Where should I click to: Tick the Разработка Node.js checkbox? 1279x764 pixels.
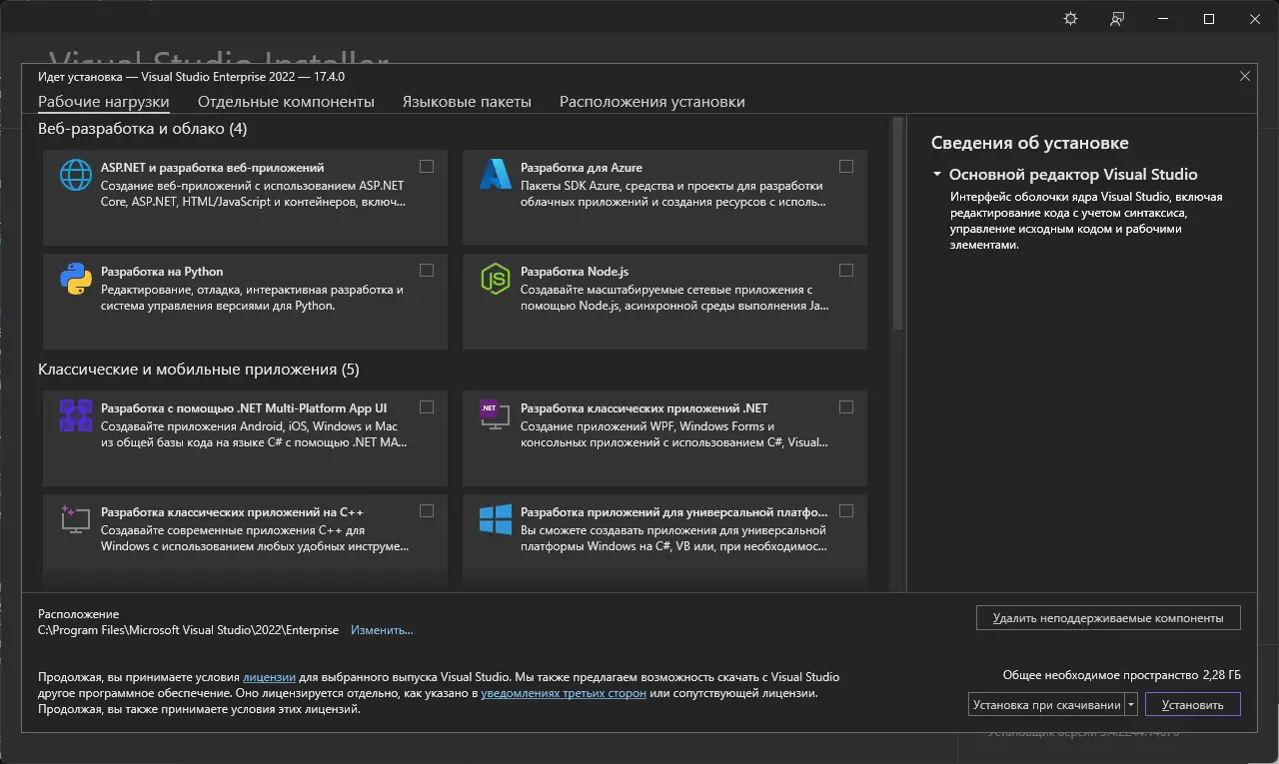(846, 271)
